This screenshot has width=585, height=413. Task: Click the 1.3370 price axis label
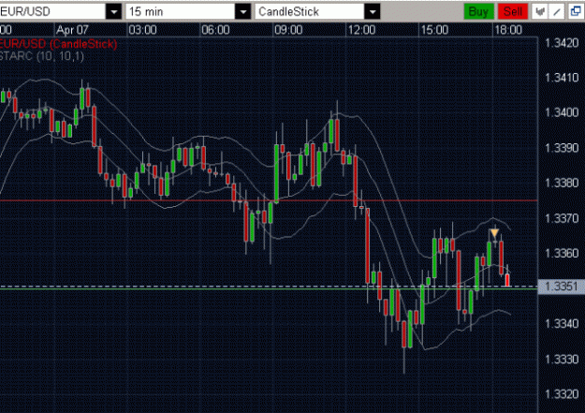pos(562,218)
